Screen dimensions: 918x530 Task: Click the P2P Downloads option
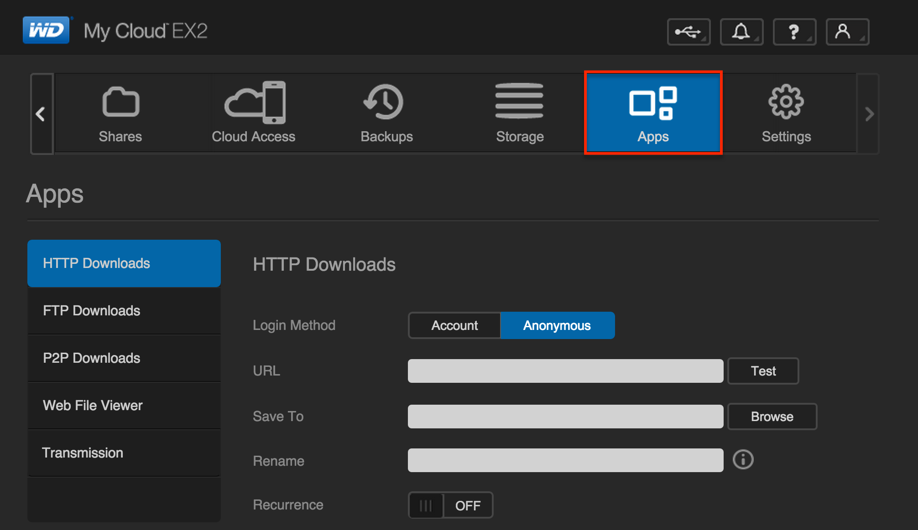point(125,358)
